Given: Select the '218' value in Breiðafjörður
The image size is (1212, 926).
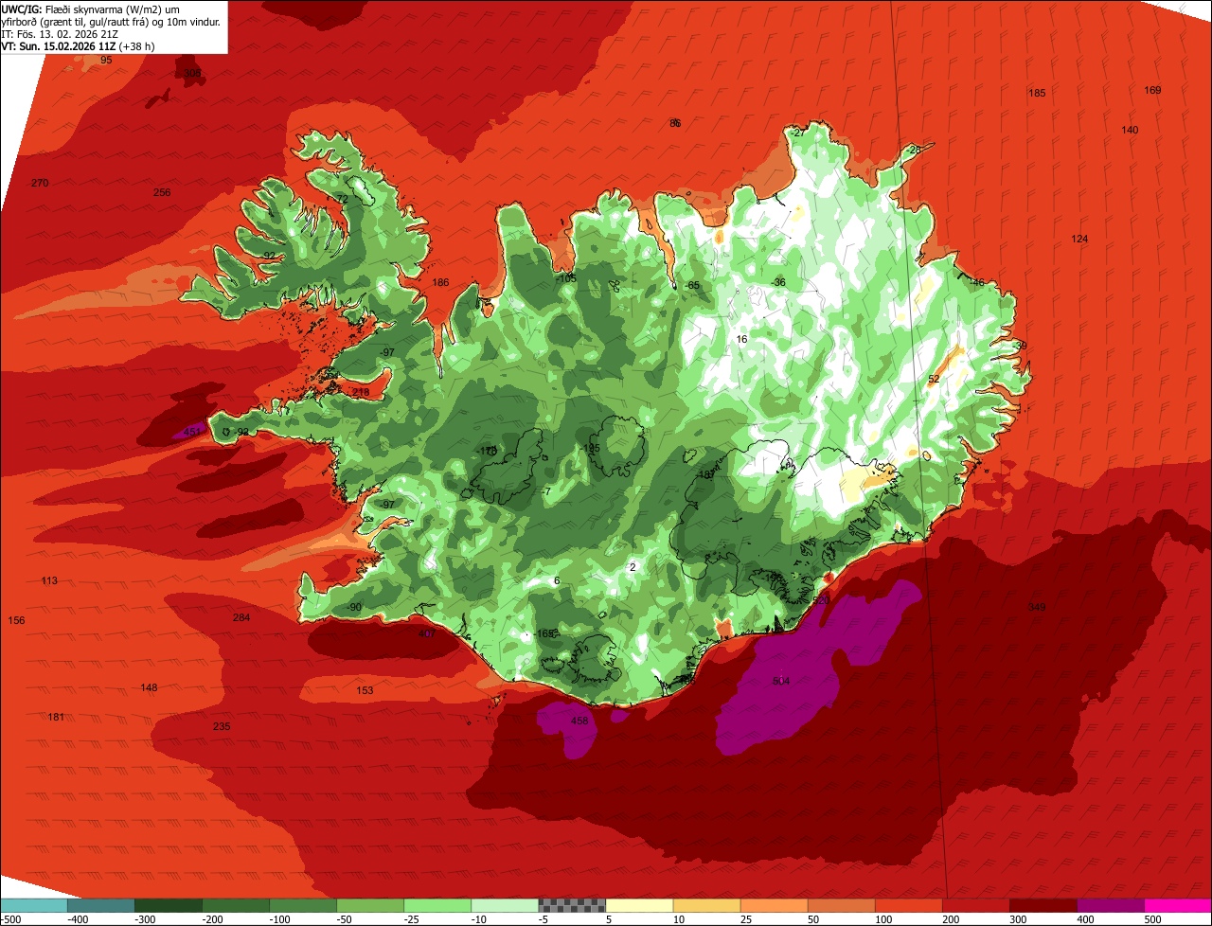Looking at the screenshot, I should point(361,392).
